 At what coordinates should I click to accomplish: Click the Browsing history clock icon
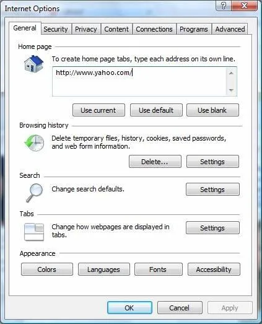pos(34,142)
